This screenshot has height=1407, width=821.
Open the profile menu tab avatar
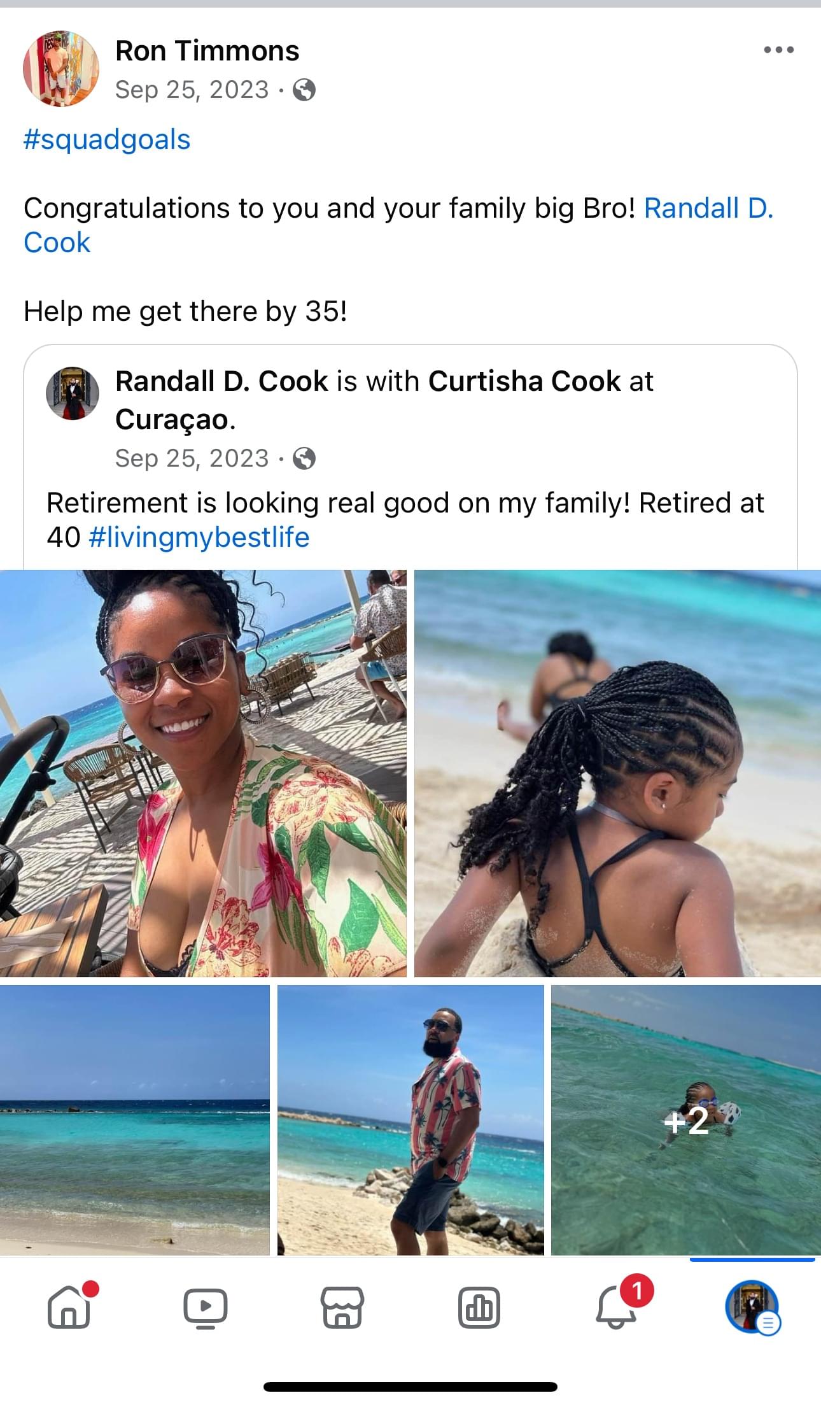click(x=753, y=1307)
